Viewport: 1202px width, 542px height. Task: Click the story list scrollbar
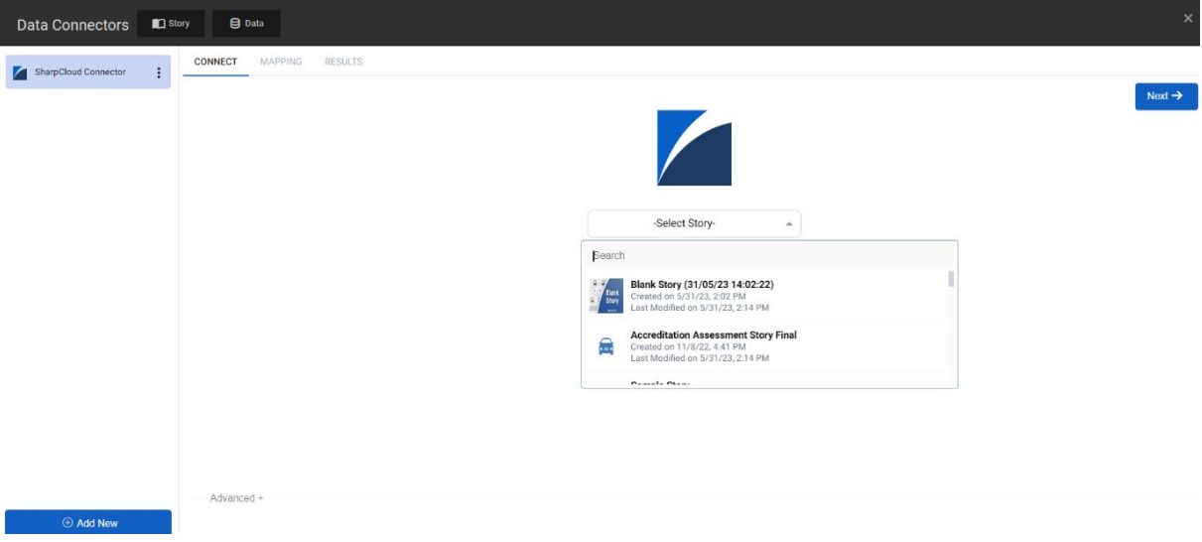[951, 279]
